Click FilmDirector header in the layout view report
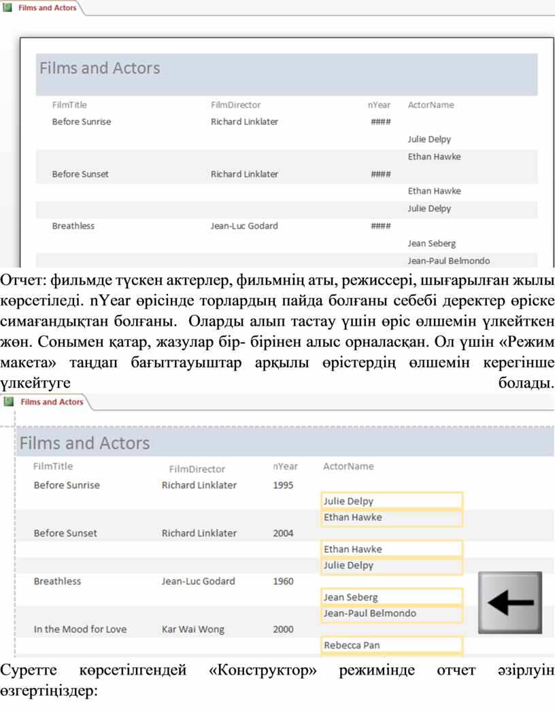 (197, 469)
